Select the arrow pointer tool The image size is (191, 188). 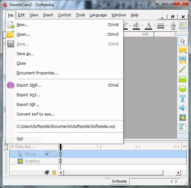point(183,40)
